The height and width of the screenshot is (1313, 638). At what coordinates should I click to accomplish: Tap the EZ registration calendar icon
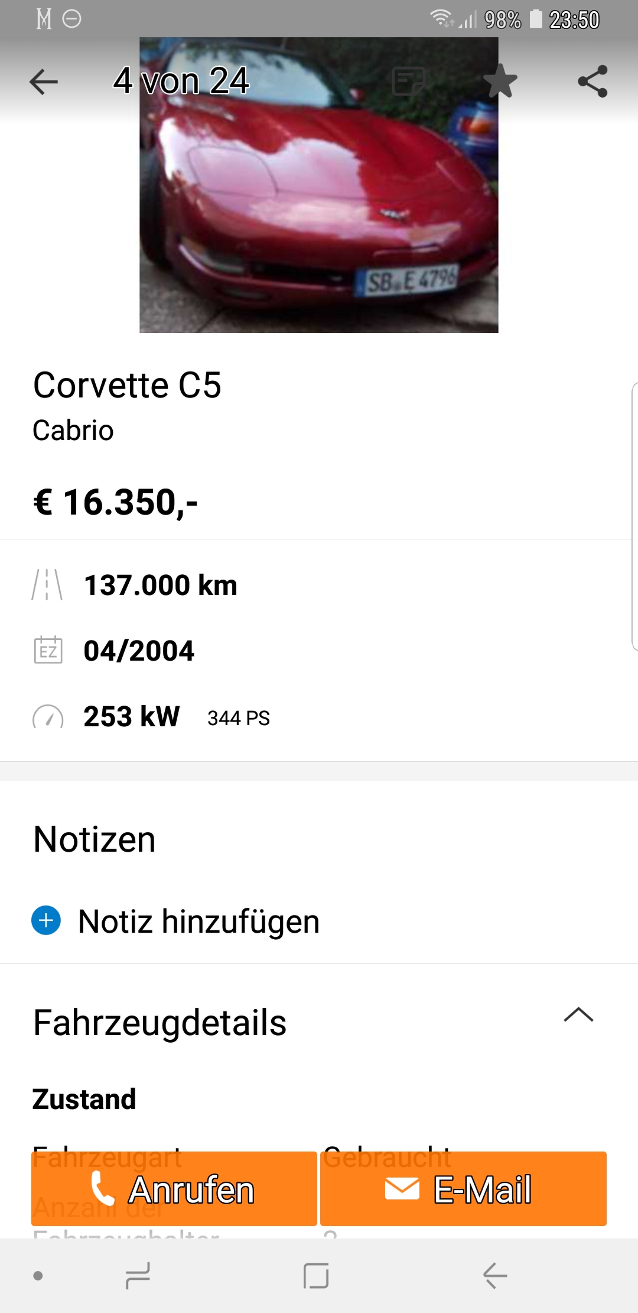(48, 650)
